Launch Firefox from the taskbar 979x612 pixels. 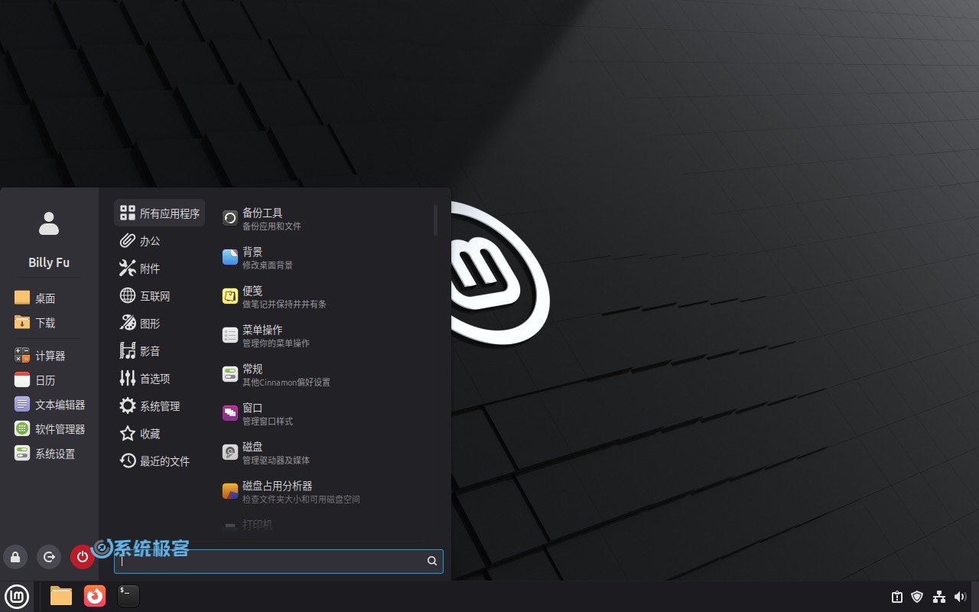[x=95, y=596]
